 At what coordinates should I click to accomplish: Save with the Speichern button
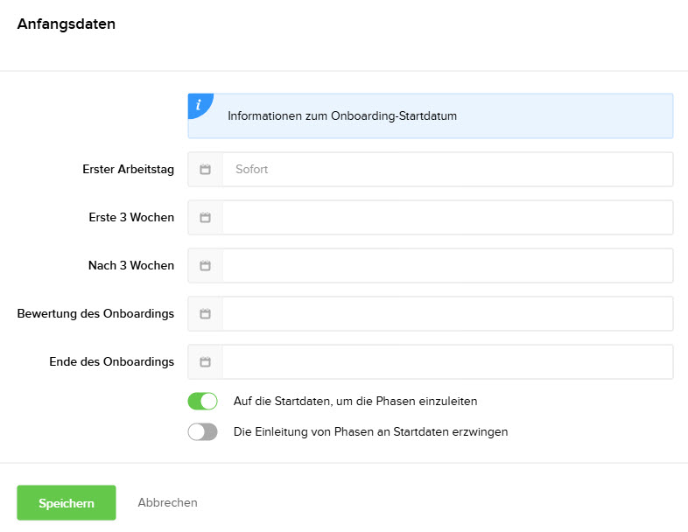coord(67,502)
